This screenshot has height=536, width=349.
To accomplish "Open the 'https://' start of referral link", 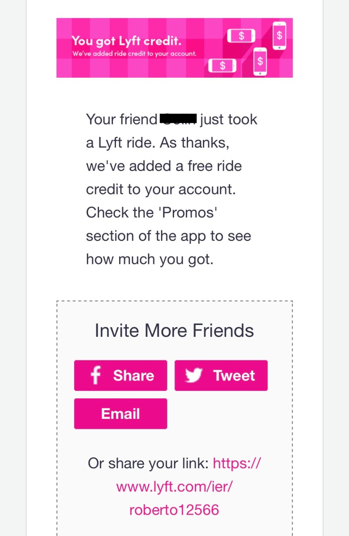I will point(236,463).
